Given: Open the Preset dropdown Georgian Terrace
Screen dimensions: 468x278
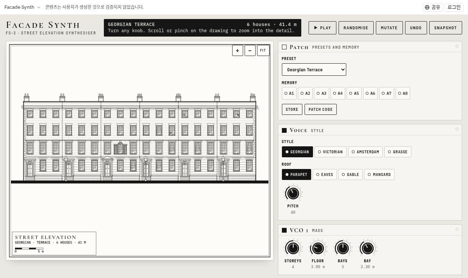Looking at the screenshot, I should (x=314, y=69).
